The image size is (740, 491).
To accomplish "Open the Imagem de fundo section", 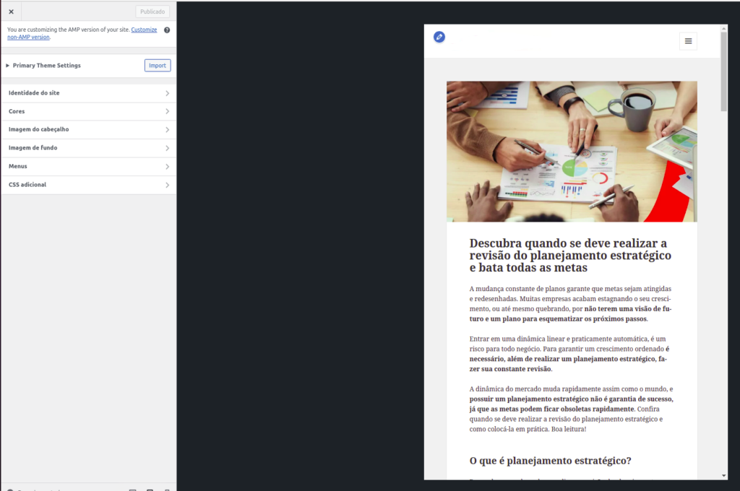I will coord(89,148).
